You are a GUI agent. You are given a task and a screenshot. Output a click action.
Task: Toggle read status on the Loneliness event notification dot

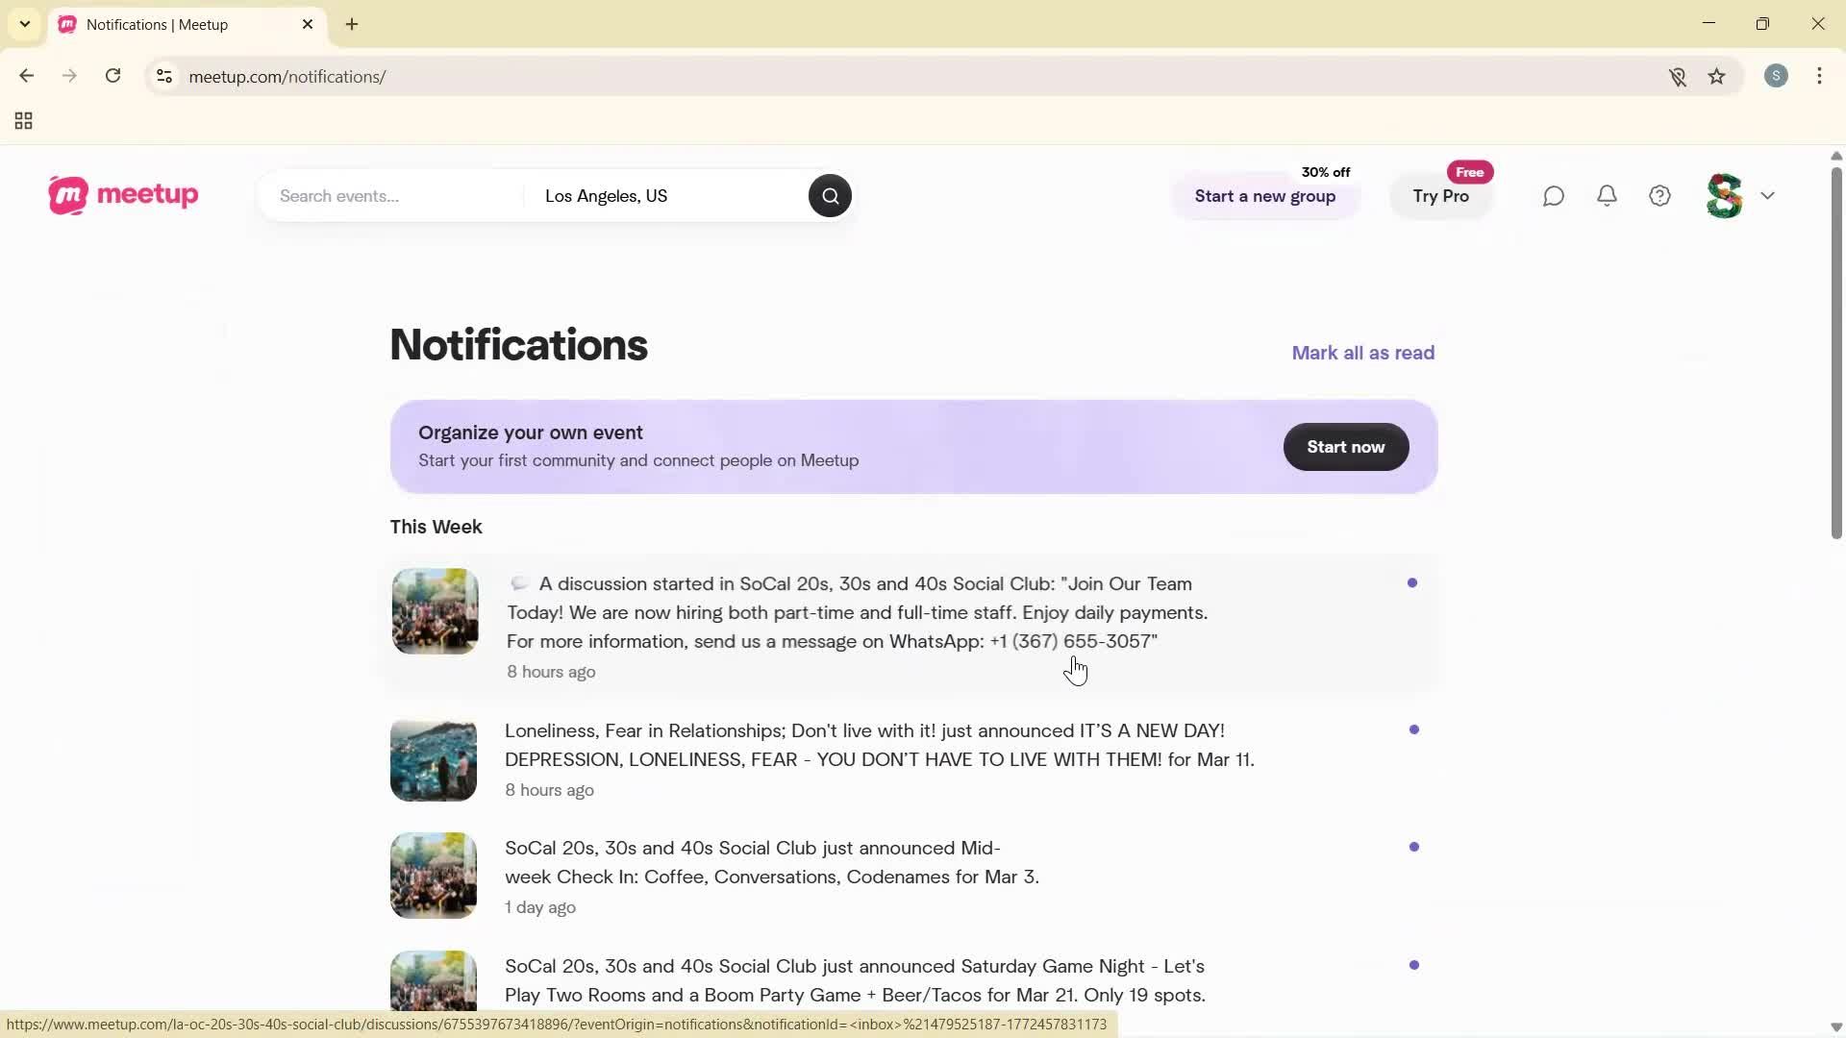point(1413,729)
